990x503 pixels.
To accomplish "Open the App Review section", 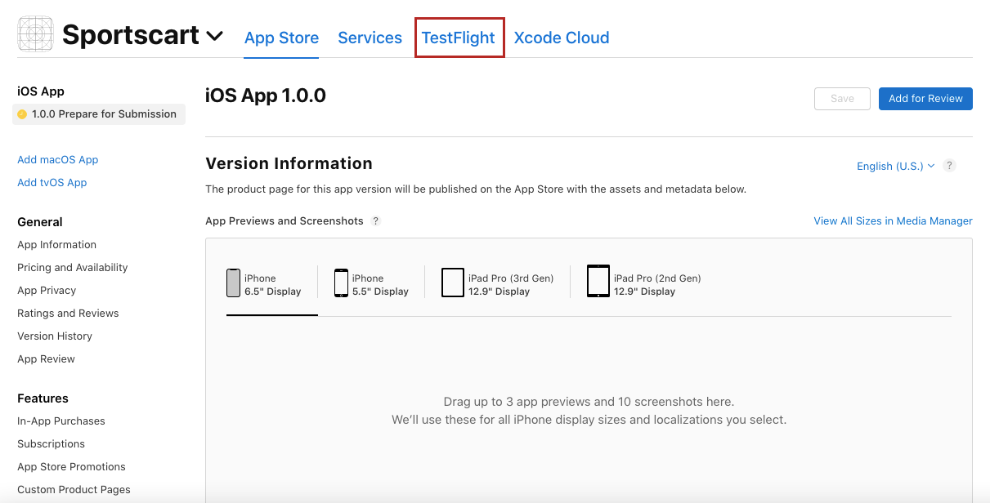I will point(46,359).
